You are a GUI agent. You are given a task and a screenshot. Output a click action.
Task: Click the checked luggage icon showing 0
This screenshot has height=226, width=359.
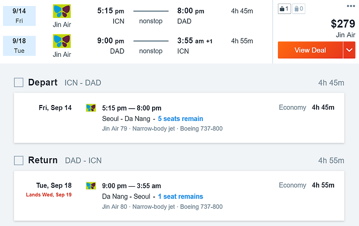coord(299,9)
